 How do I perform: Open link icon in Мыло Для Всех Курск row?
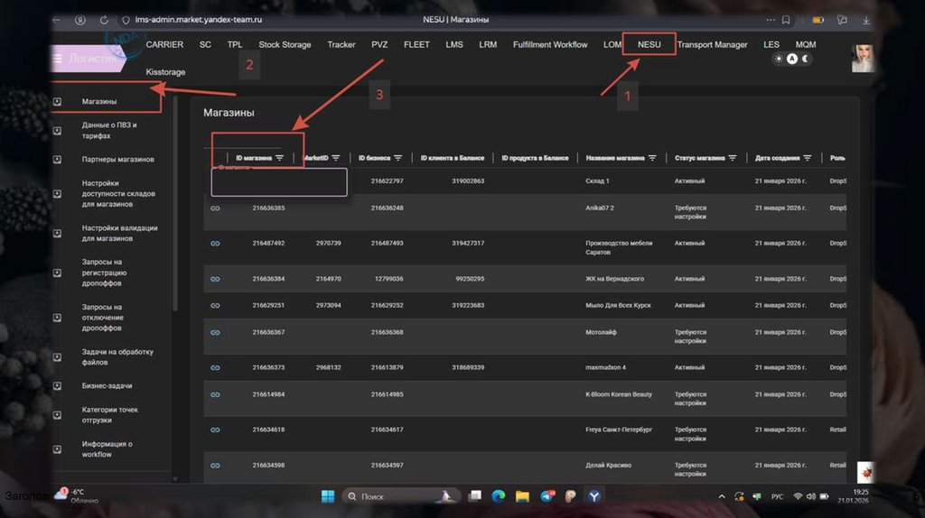[x=215, y=305]
